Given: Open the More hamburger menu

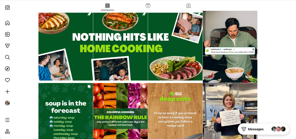Looking at the screenshot, I should (x=7, y=120).
